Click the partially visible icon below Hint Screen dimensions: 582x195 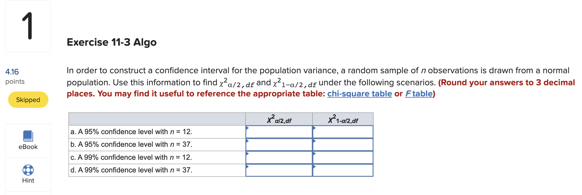tap(28, 194)
